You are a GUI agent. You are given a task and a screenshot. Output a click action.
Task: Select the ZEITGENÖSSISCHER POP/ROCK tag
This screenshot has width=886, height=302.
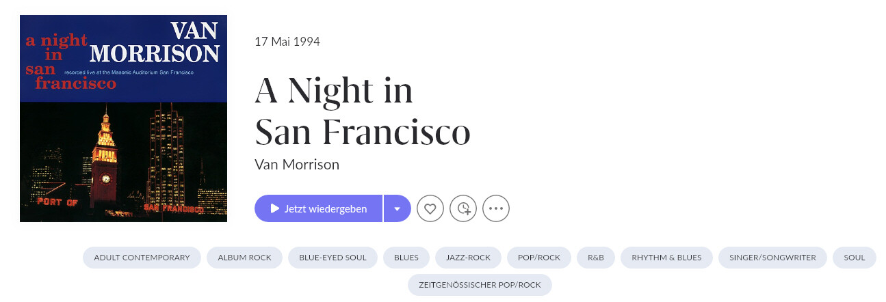(480, 285)
